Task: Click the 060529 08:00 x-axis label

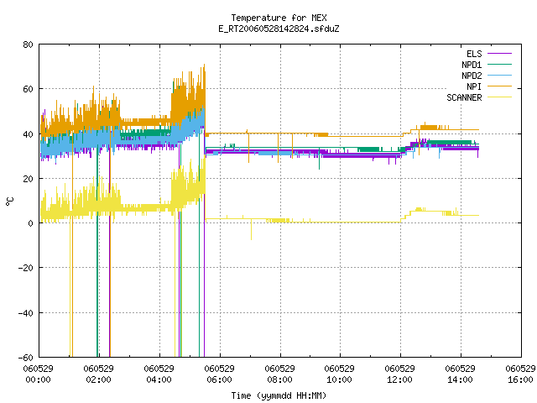Action: (279, 374)
